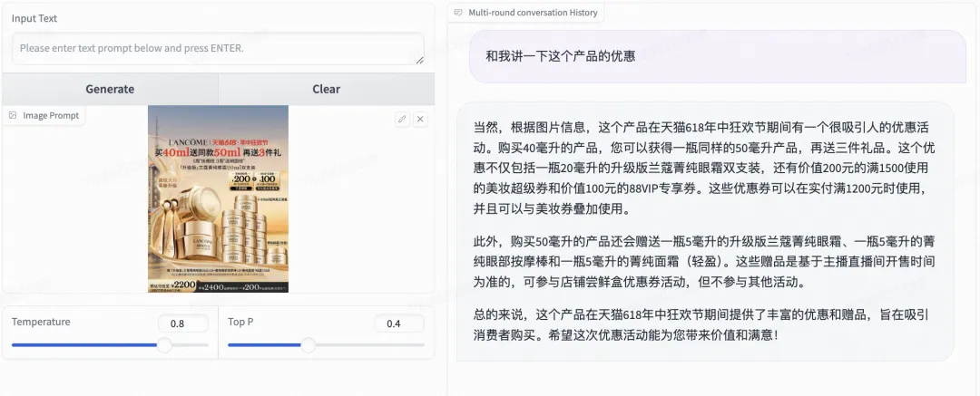Screen dimensions: 980x396
Task: Click the conversation history chat icon
Action: 458,13
